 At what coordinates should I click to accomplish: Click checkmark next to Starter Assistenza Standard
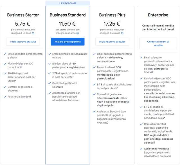point(5,97)
